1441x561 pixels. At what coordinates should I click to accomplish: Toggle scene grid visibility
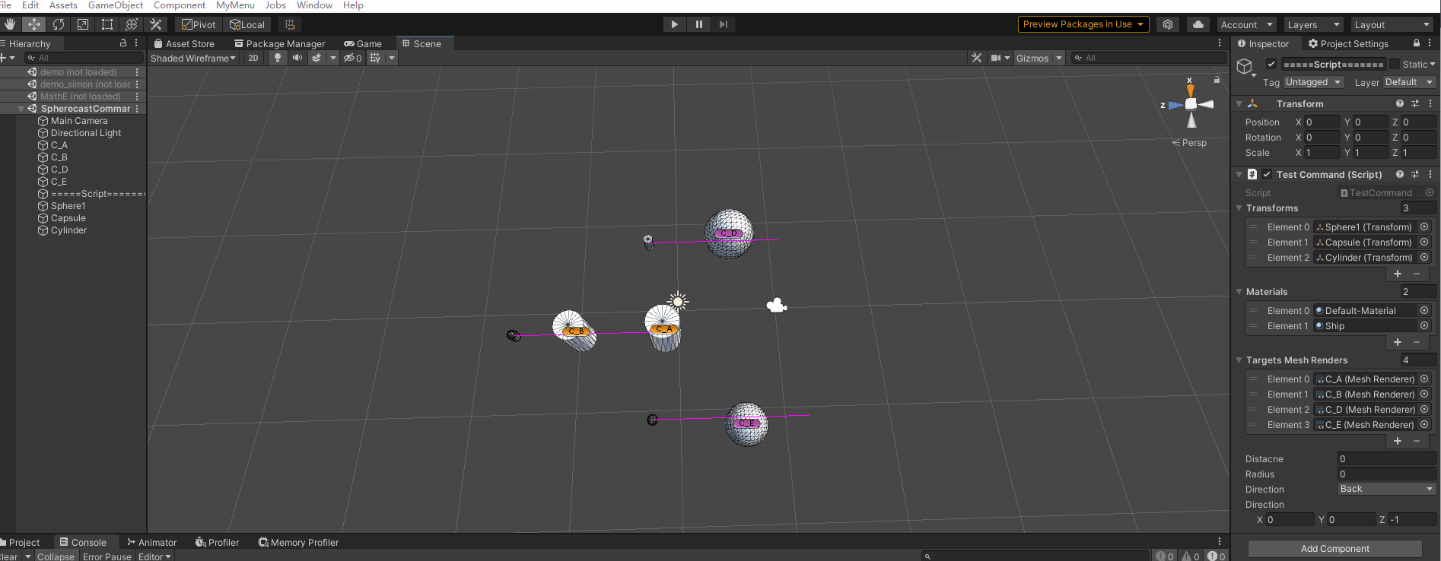pos(375,58)
